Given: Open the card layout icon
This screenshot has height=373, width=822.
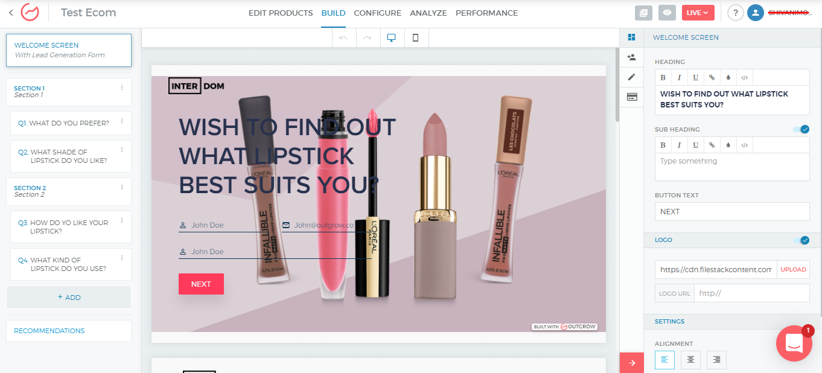Looking at the screenshot, I should (x=631, y=97).
